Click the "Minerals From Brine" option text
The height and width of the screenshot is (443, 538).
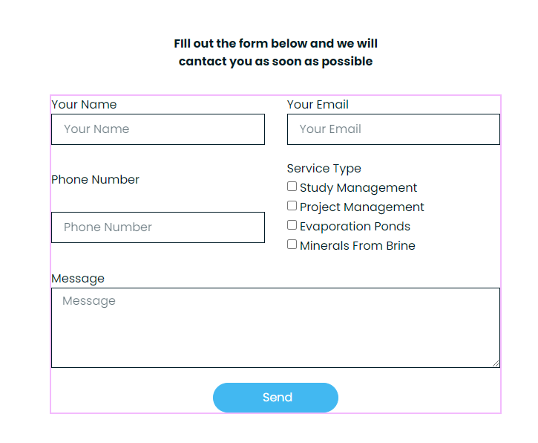pos(358,246)
